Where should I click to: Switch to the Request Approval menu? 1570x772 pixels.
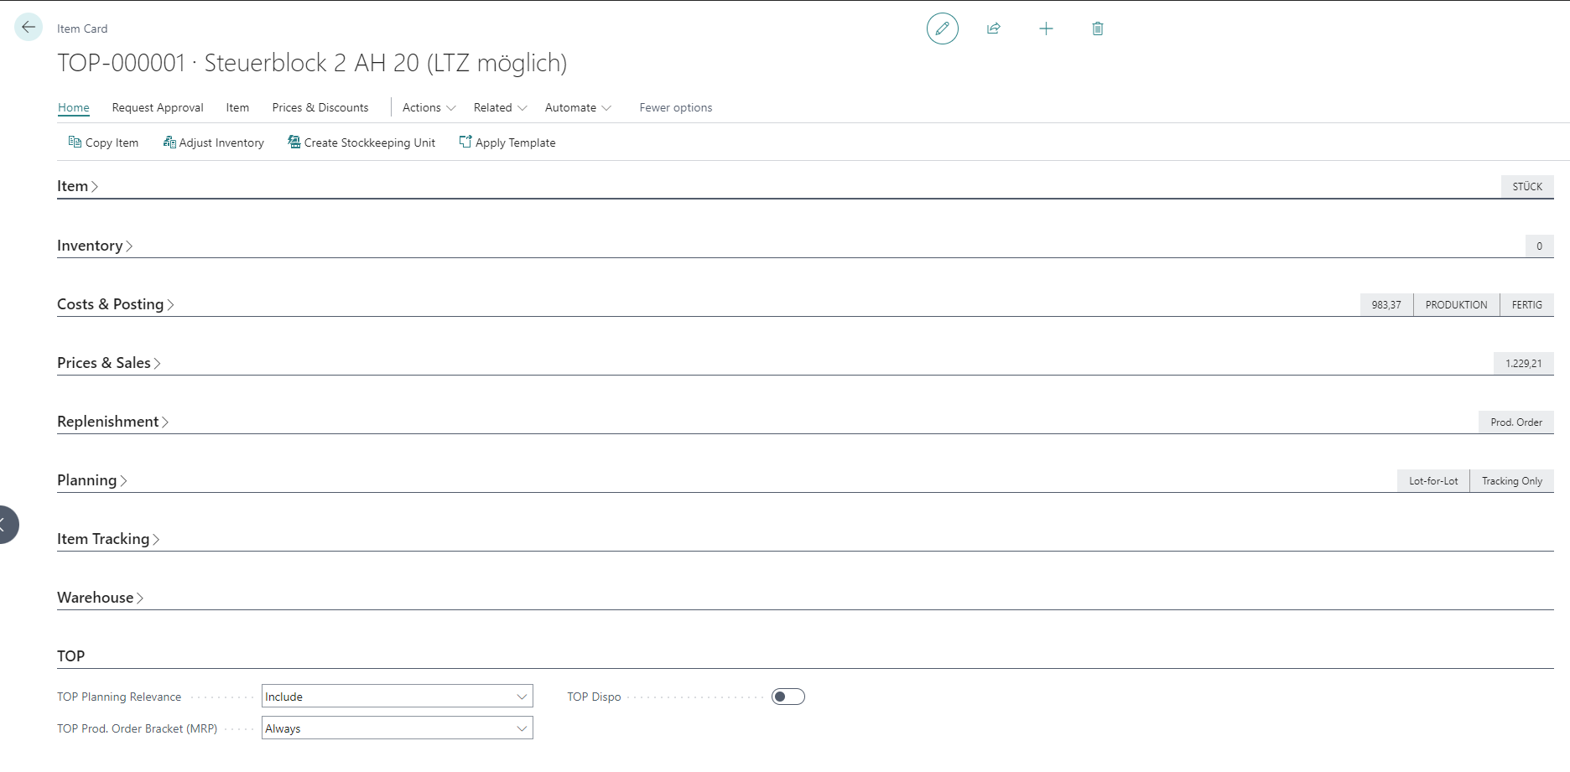pyautogui.click(x=157, y=107)
